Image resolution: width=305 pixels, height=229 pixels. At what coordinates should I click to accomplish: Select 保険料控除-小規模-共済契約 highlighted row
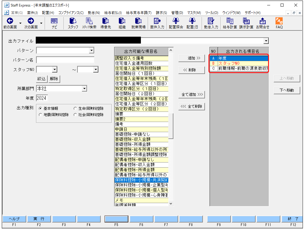point(141,180)
